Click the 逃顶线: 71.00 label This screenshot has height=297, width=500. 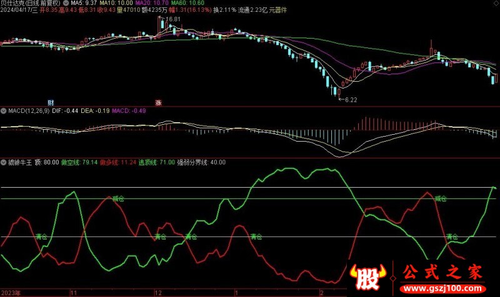(157, 162)
